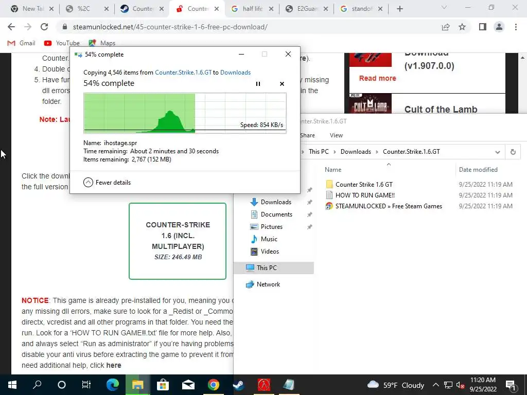Open Chrome side panel

point(483,27)
